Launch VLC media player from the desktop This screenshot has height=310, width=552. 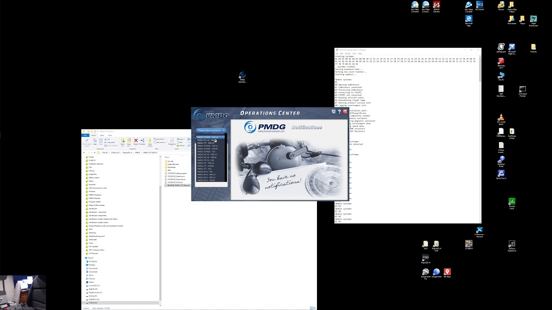(501, 119)
